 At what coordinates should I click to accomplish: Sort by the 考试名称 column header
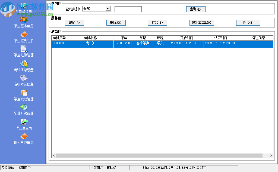coord(91,38)
